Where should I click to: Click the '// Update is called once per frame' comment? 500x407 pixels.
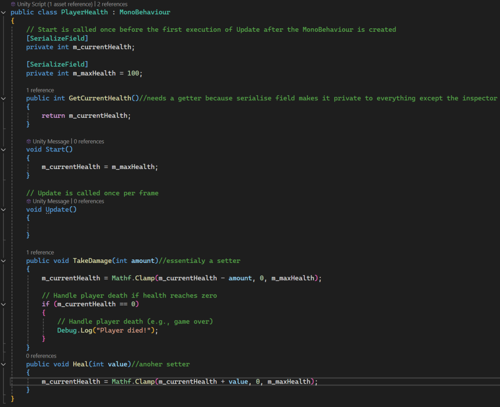click(x=92, y=193)
